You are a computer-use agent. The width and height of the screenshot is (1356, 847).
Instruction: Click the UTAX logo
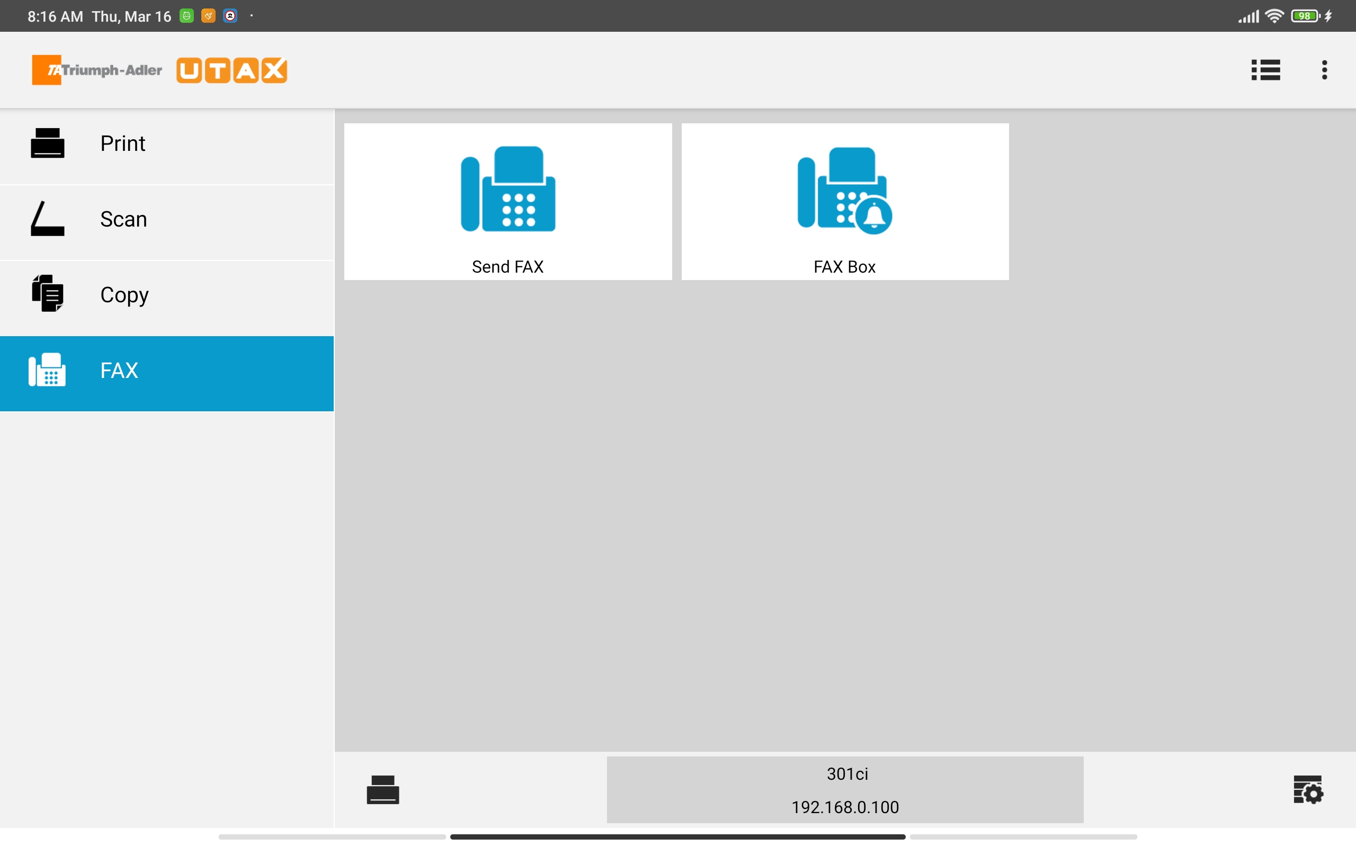coord(232,70)
